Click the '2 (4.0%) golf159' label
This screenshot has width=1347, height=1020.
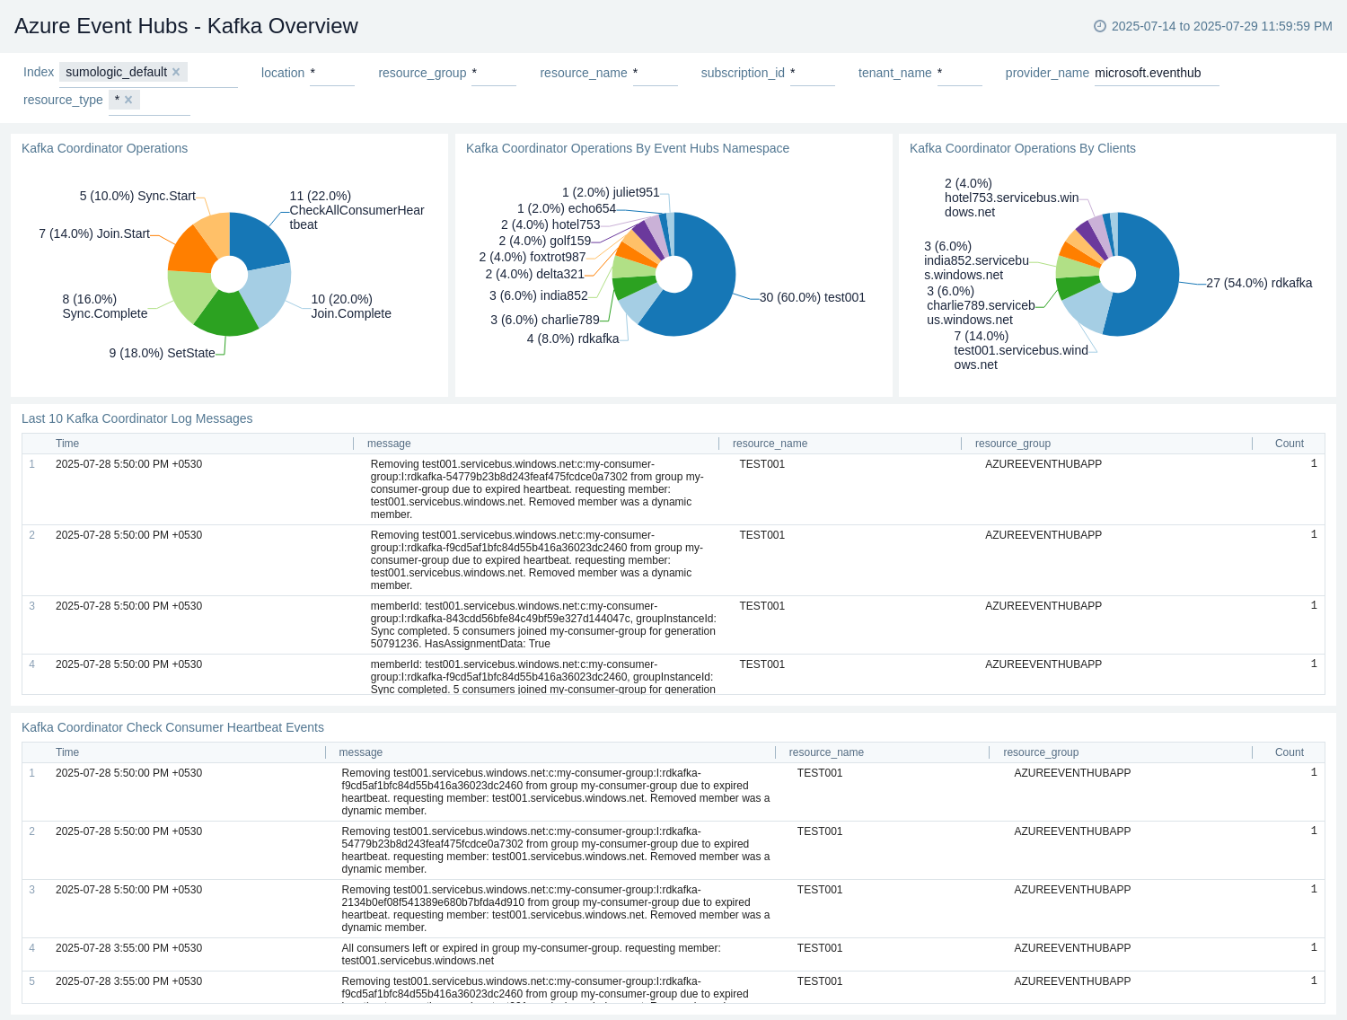(x=545, y=241)
